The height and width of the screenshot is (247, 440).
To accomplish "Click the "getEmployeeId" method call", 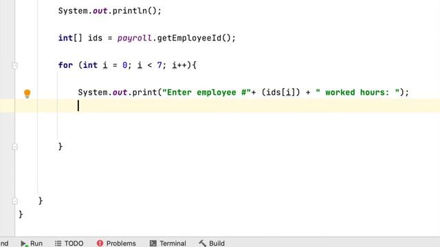I will coord(189,38).
